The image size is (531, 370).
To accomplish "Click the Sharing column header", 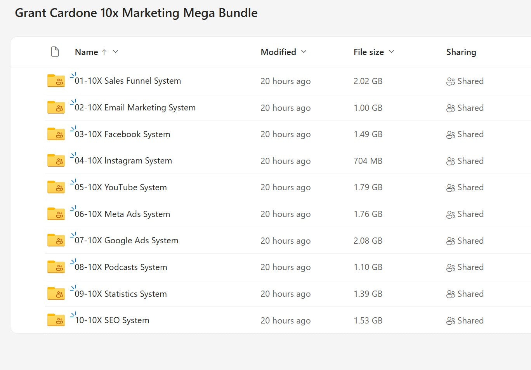I will 461,52.
